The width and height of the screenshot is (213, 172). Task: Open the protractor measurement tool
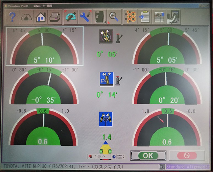tap(70, 17)
